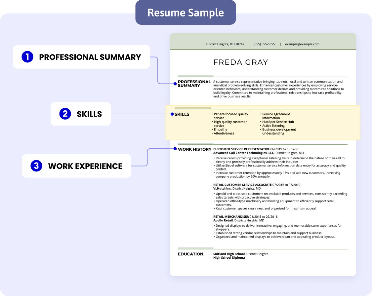This screenshot has width=372, height=296.
Task: Click the Resume Sample title banner
Action: click(x=186, y=13)
